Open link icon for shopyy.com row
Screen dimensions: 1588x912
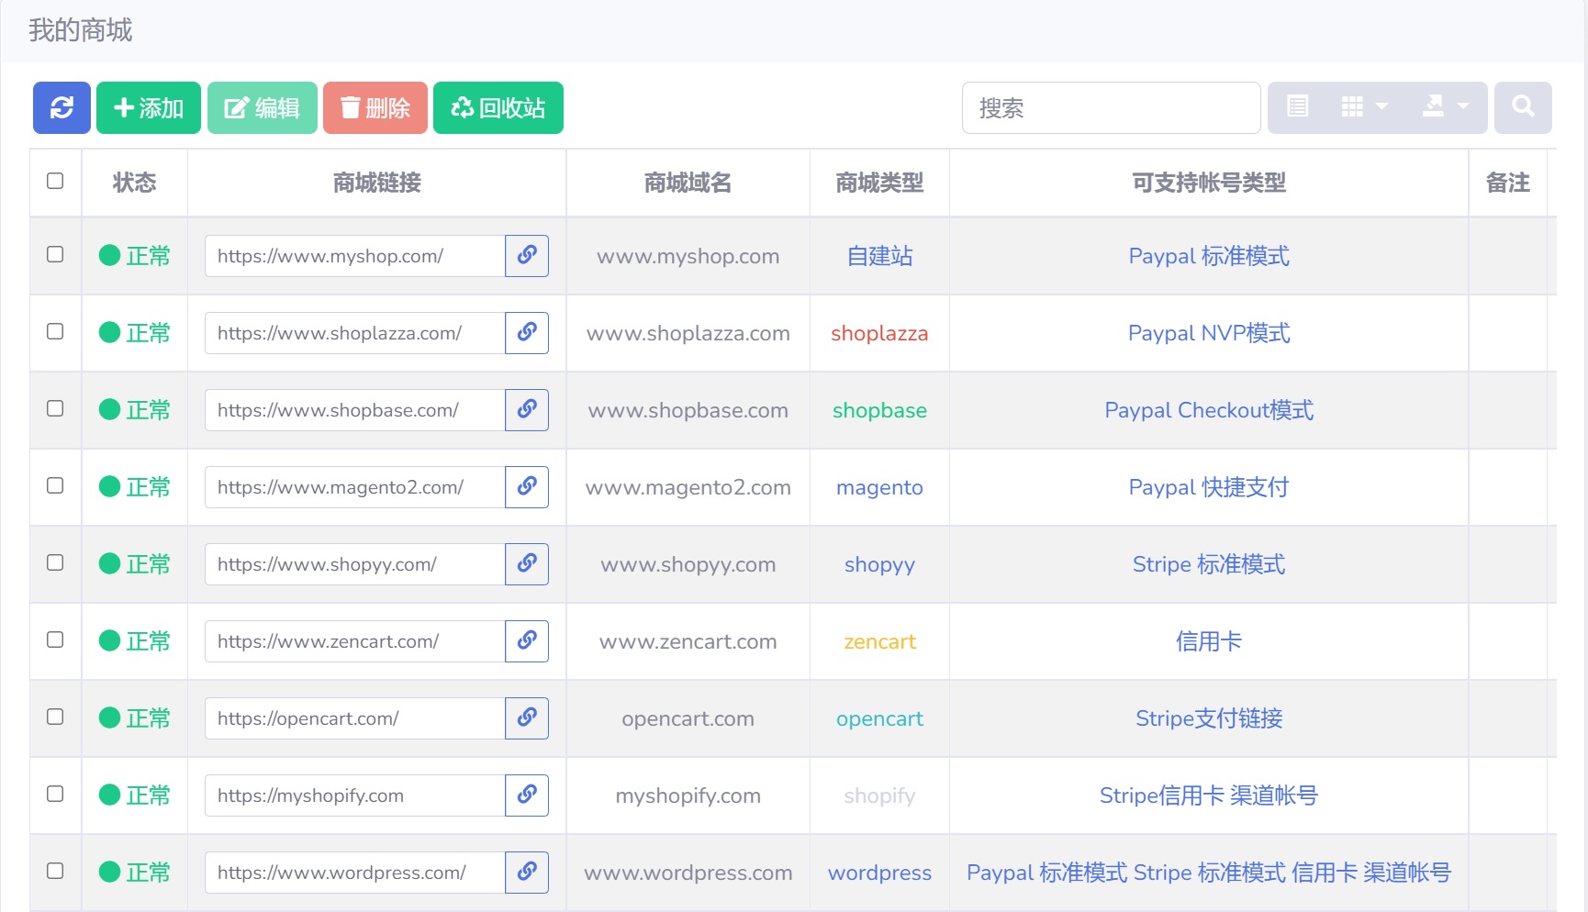(526, 564)
